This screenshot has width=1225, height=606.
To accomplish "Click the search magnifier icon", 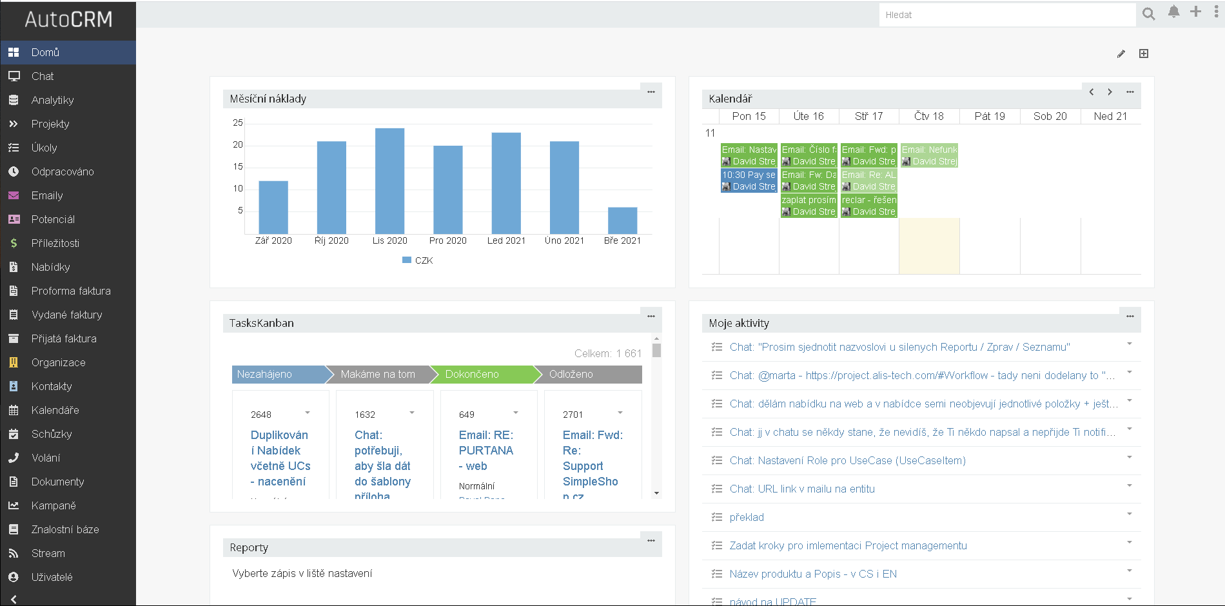I will click(x=1148, y=14).
